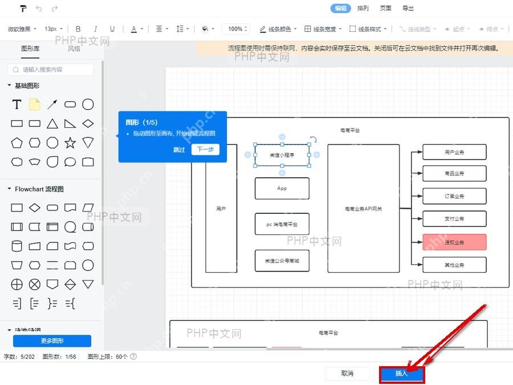Open the 线条颜色 line color picker

[278, 29]
